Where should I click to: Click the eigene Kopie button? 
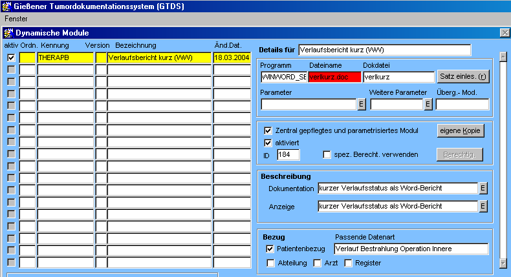point(461,130)
